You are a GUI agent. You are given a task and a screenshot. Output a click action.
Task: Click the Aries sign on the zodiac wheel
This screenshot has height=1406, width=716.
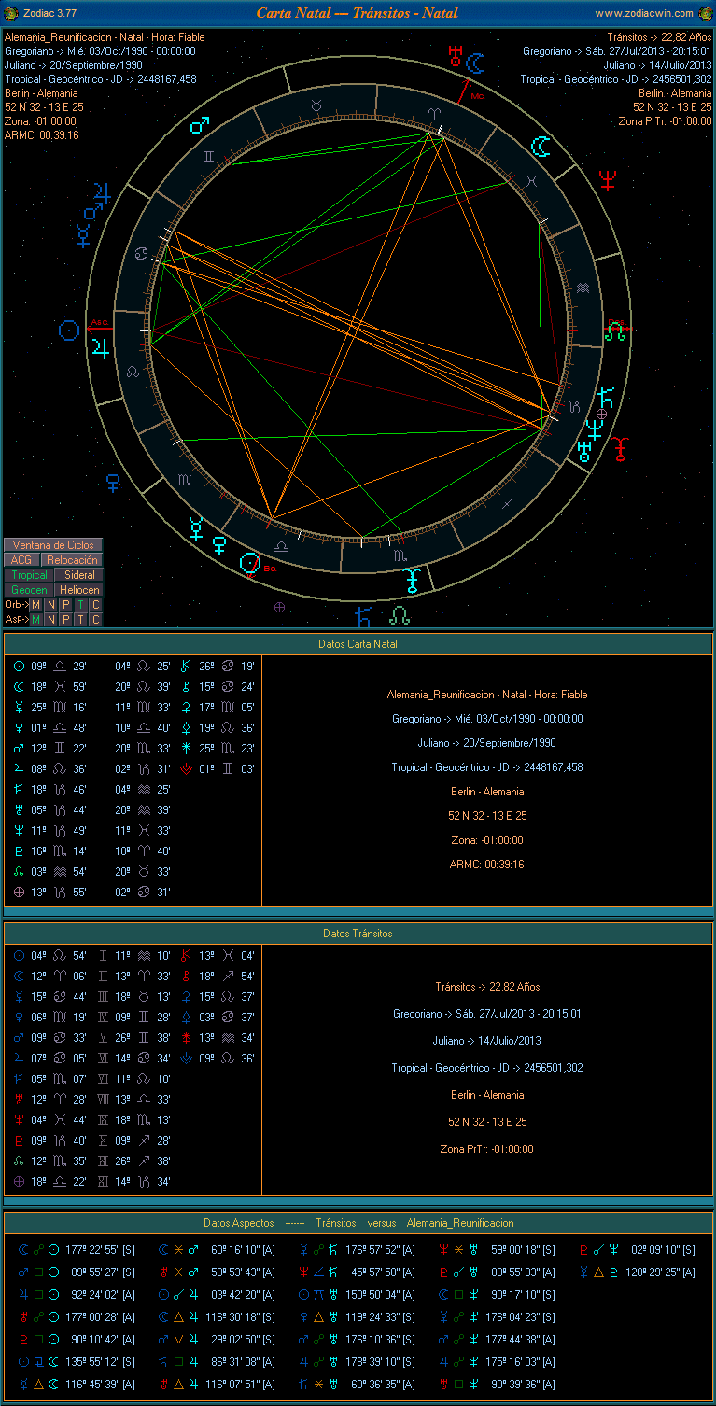tap(433, 112)
